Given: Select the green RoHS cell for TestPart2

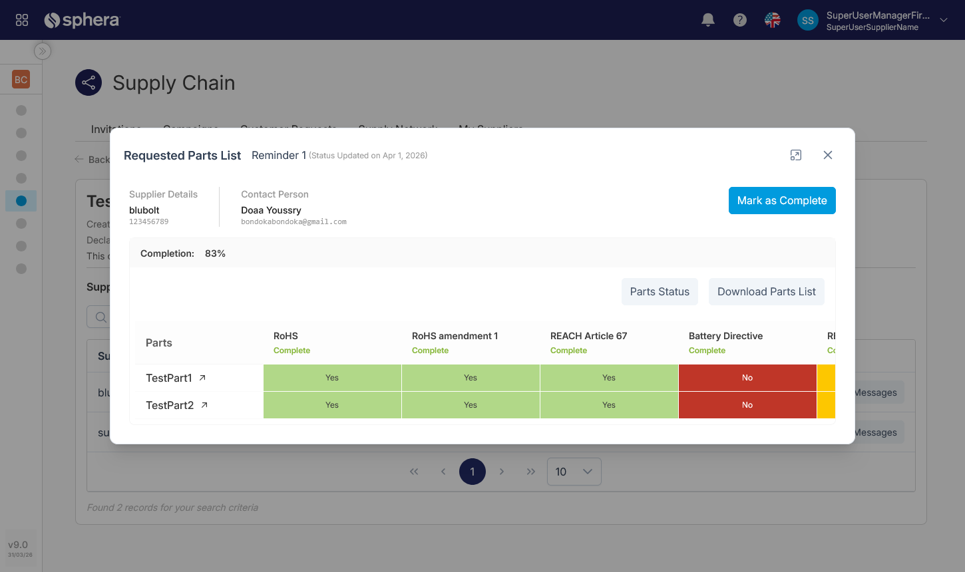Looking at the screenshot, I should point(332,405).
